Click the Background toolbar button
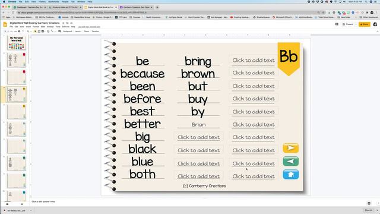 68,32
